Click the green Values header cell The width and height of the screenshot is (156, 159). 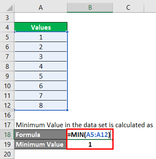[x=41, y=27]
